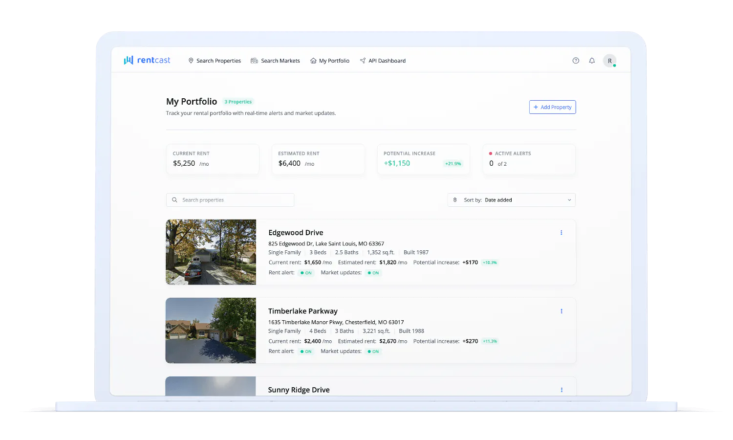Click the Active Alerts card
Screen dimensions: 733x440
tap(529, 159)
